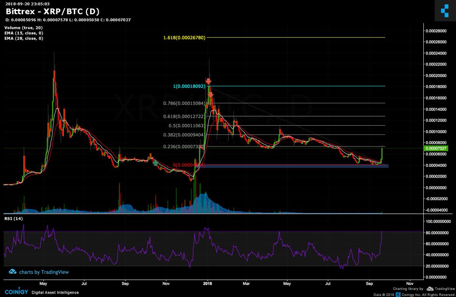The height and width of the screenshot is (297, 456).
Task: Click the 'Digital Asset Intelligence' tagline
Action: 55,292
